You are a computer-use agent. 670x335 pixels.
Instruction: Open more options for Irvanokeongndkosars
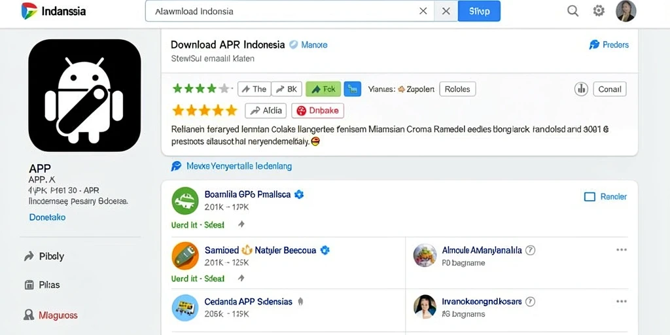[622, 301]
